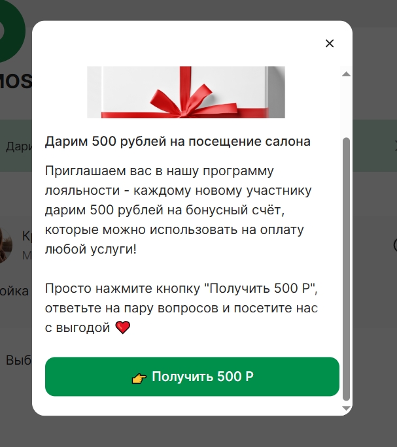Viewport: 397px width, 447px height.
Task: Click the truncated "Кр" name beside the avatar
Action: pyautogui.click(x=27, y=236)
